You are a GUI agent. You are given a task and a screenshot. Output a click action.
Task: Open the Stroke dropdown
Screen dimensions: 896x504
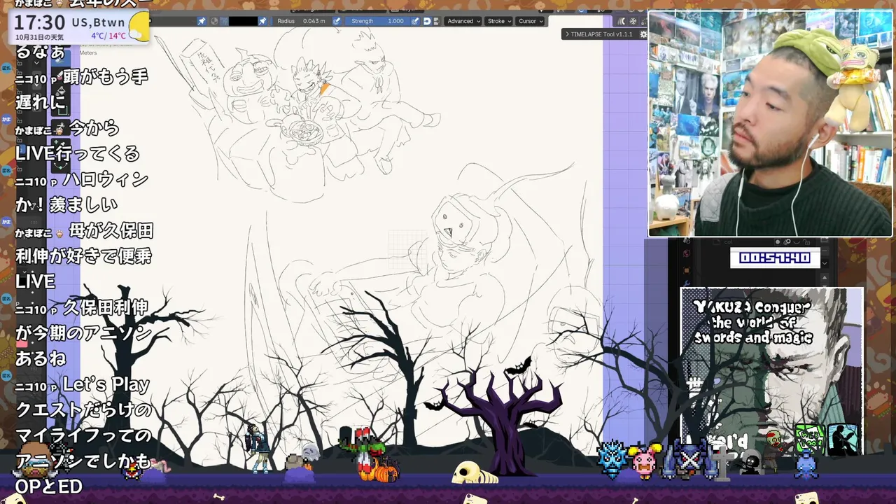[499, 21]
